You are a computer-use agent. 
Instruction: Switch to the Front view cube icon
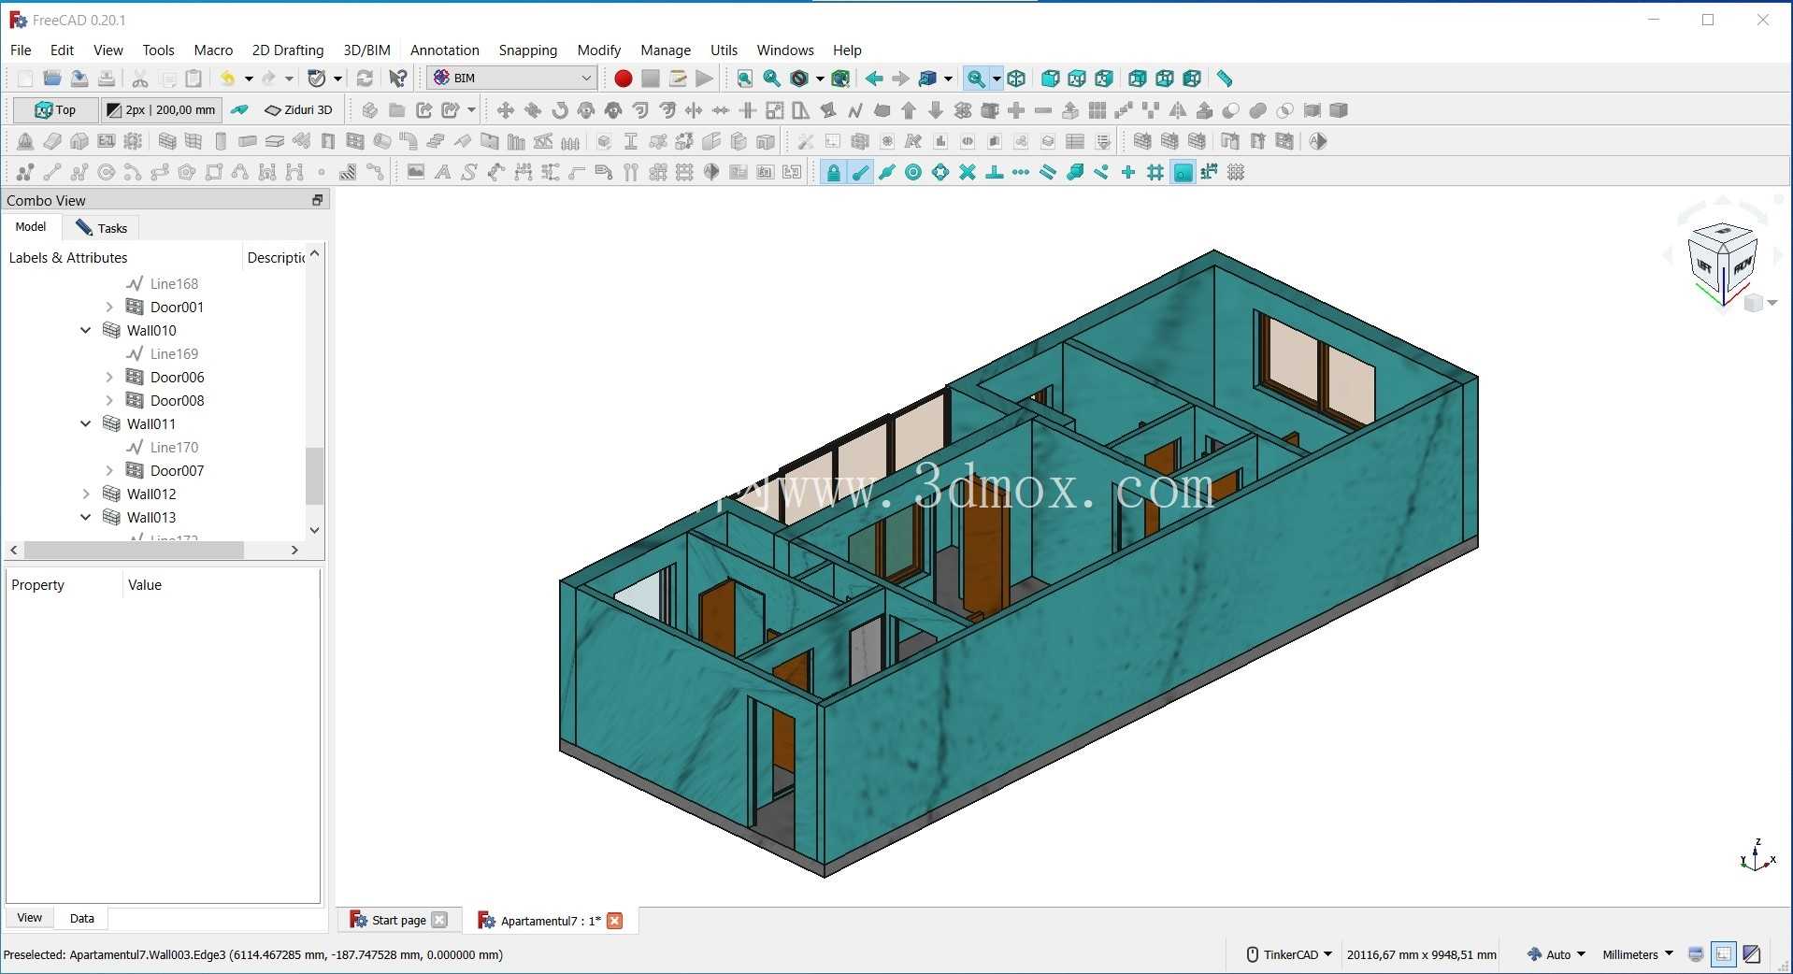point(1050,79)
